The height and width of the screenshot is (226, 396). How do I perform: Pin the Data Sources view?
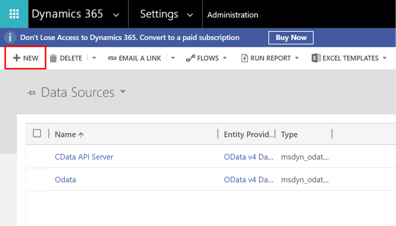31,93
